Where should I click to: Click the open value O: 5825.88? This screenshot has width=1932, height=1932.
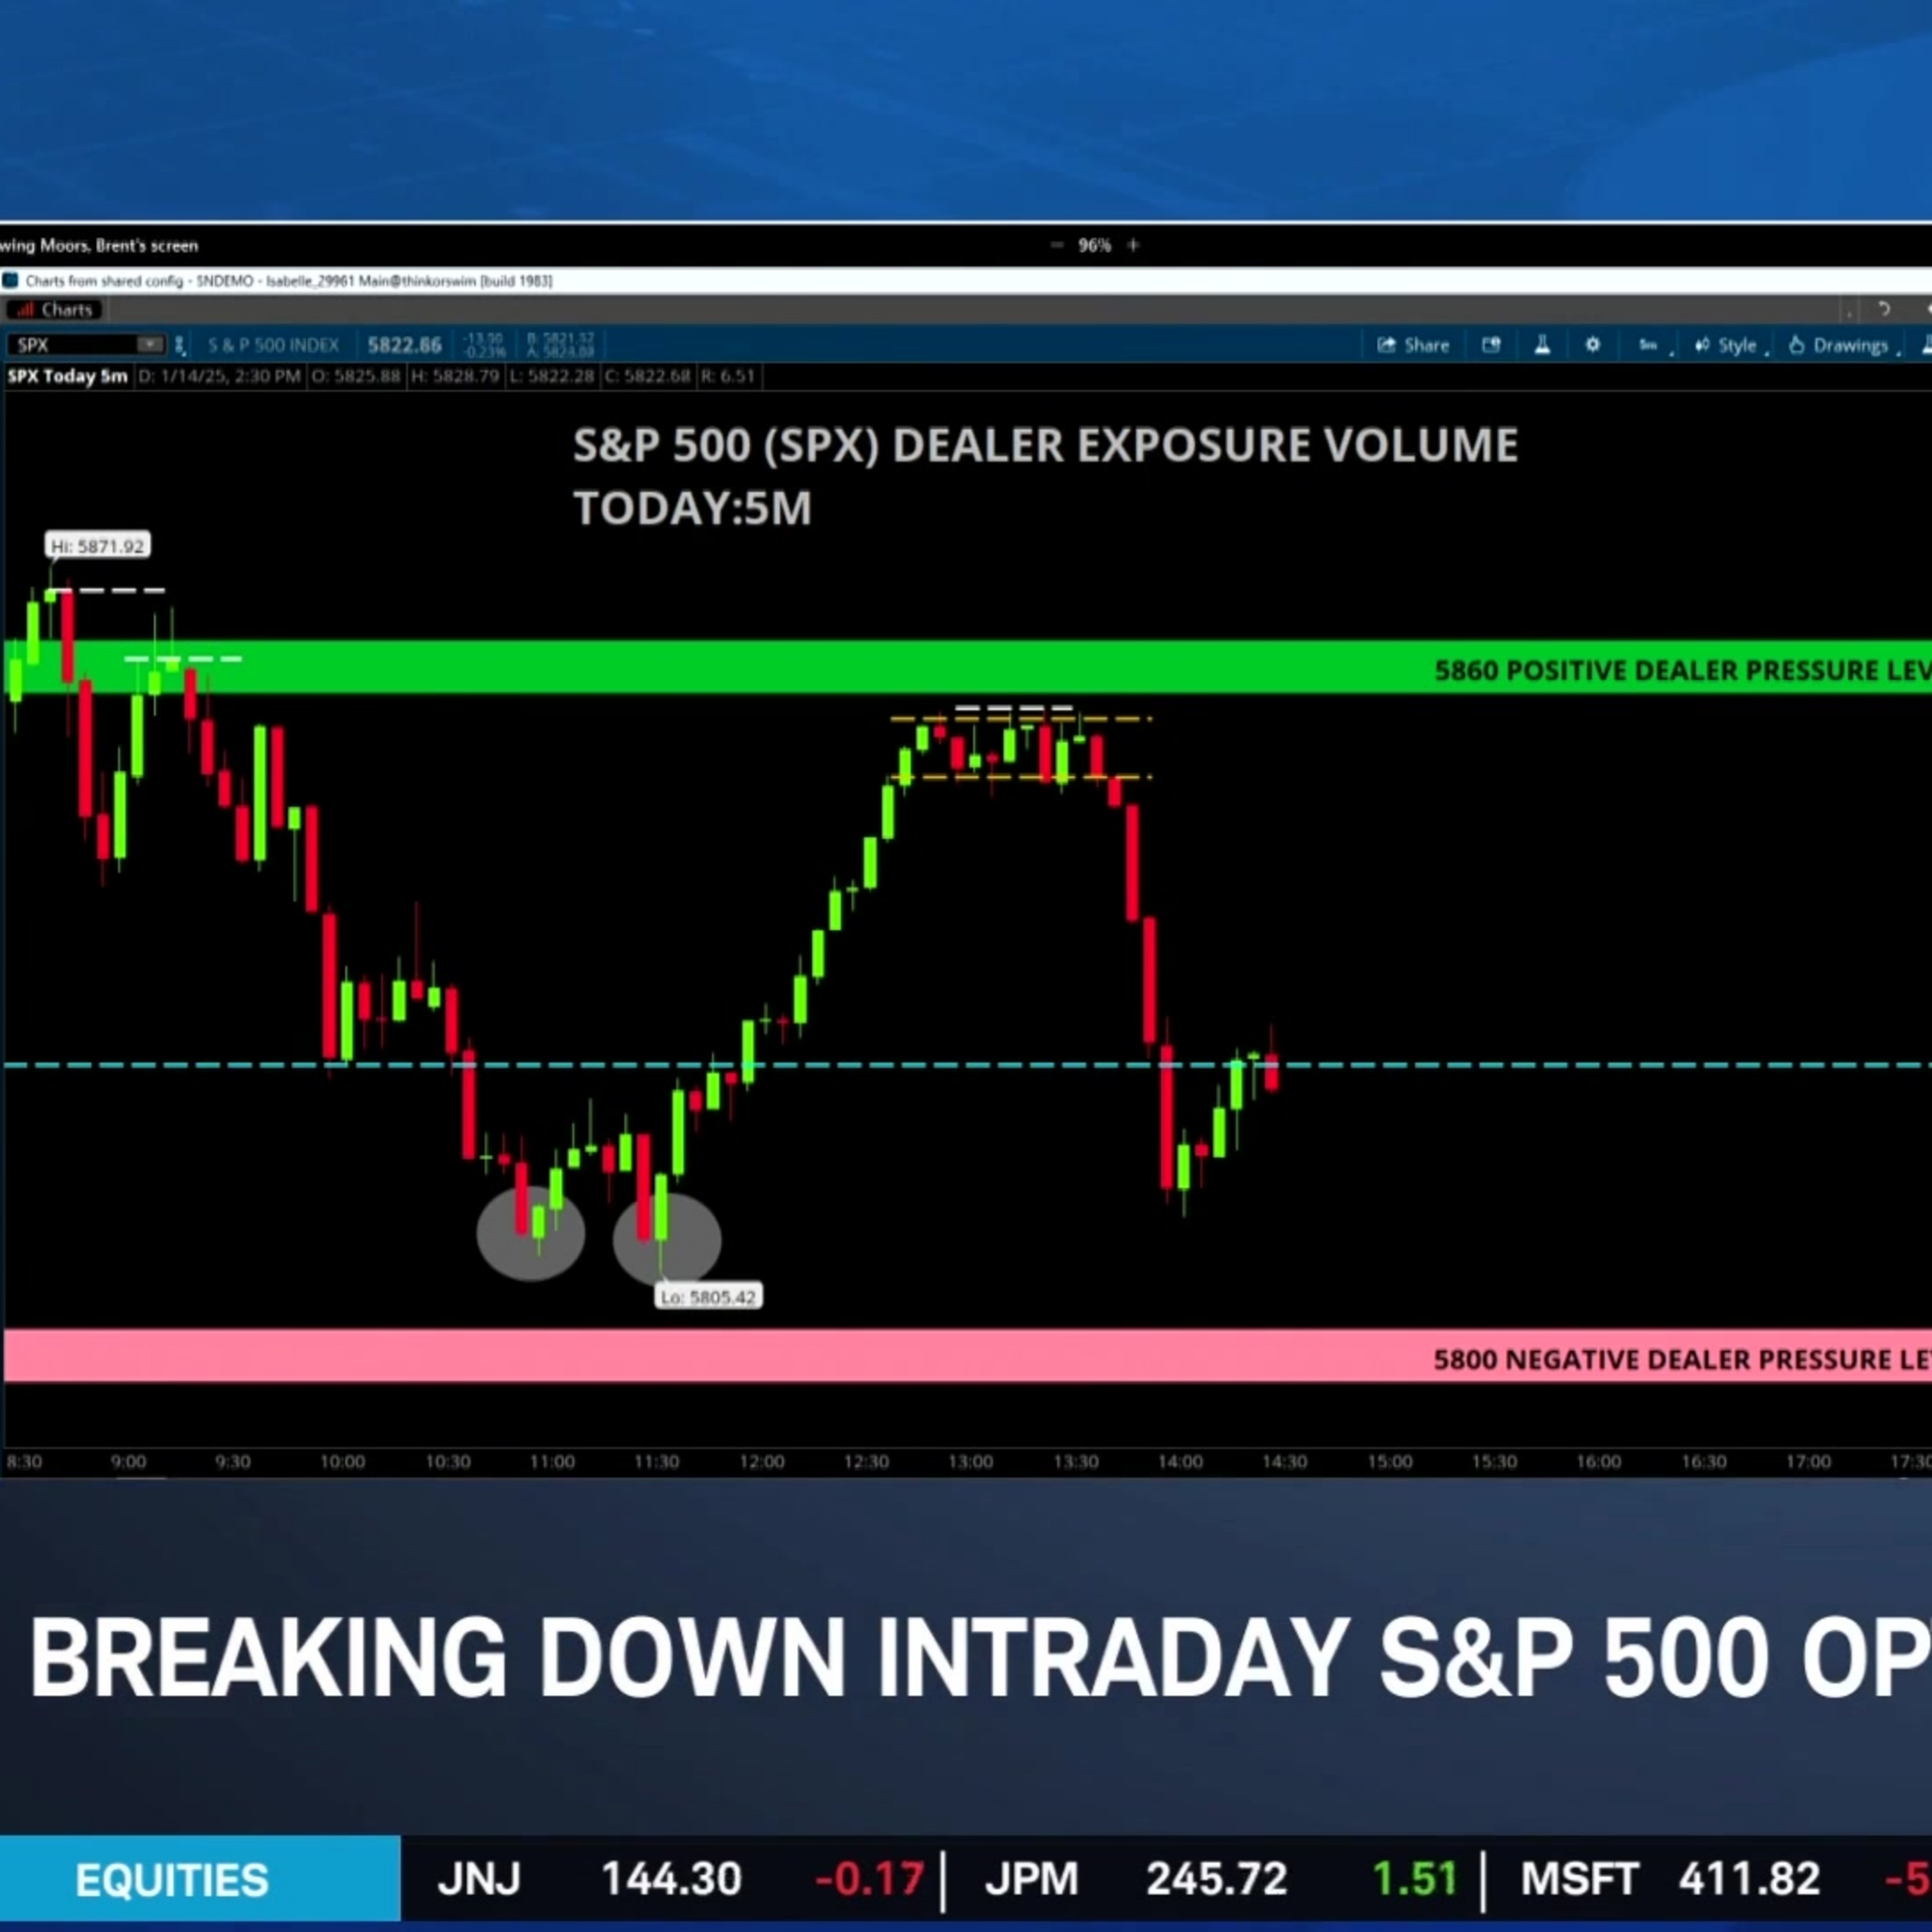(x=355, y=376)
